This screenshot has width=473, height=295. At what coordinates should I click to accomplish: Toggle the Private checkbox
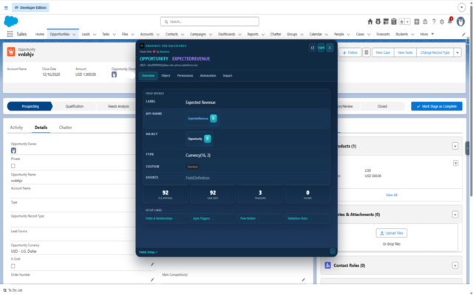13,166
